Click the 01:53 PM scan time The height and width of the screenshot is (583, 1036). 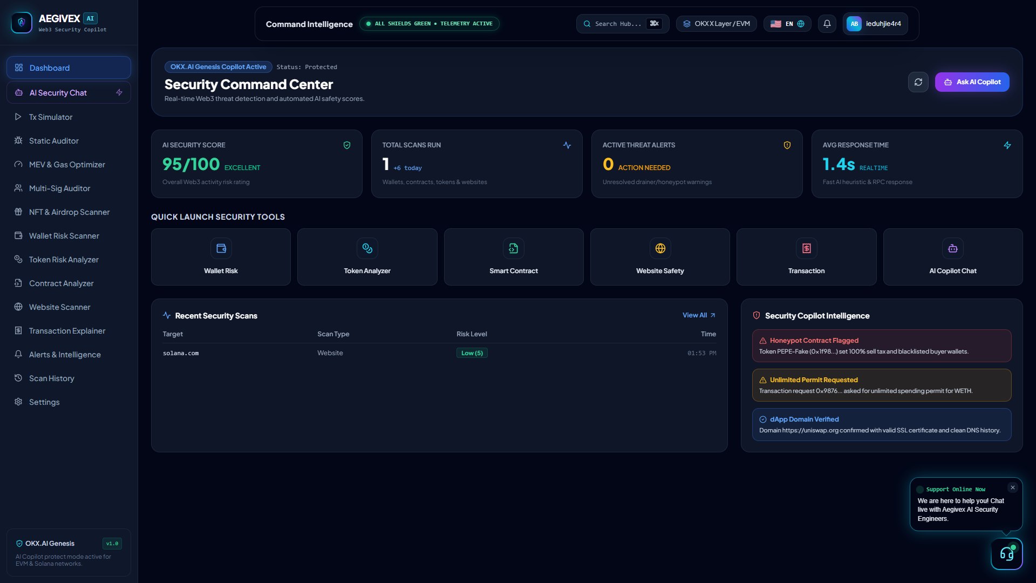point(701,353)
